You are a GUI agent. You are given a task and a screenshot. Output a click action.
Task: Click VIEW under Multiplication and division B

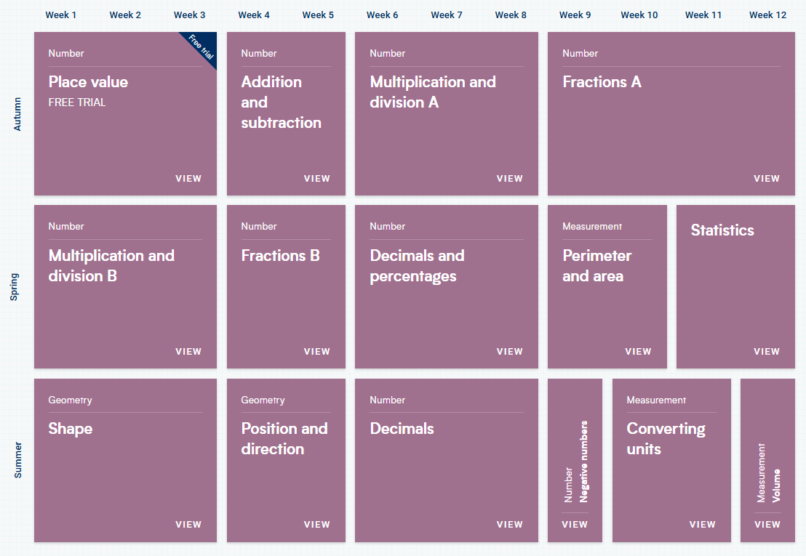click(188, 352)
